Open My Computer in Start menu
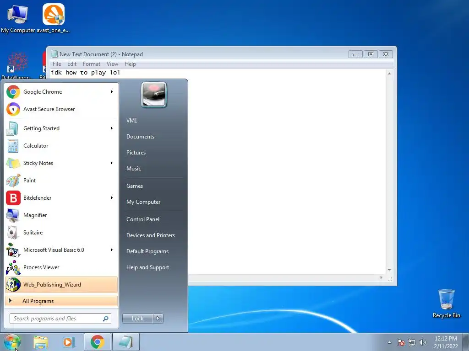The width and height of the screenshot is (469, 351). pyautogui.click(x=143, y=202)
